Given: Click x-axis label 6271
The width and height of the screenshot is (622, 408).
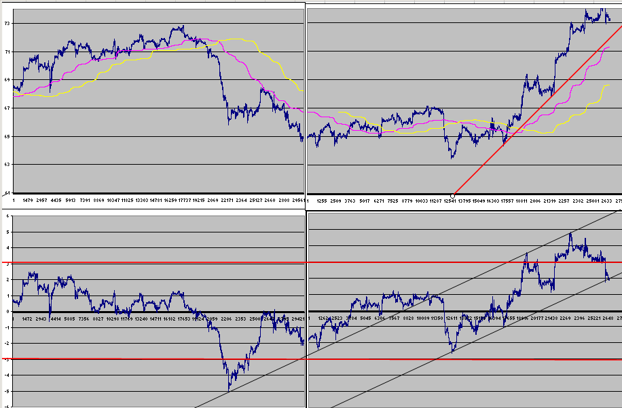Looking at the screenshot, I should point(379,201).
